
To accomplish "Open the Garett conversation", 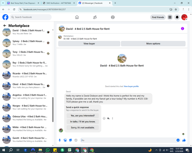I will click(x=26, y=140).
